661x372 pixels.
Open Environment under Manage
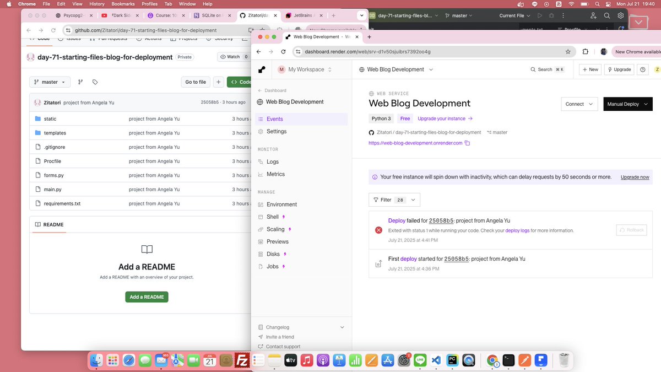click(281, 204)
